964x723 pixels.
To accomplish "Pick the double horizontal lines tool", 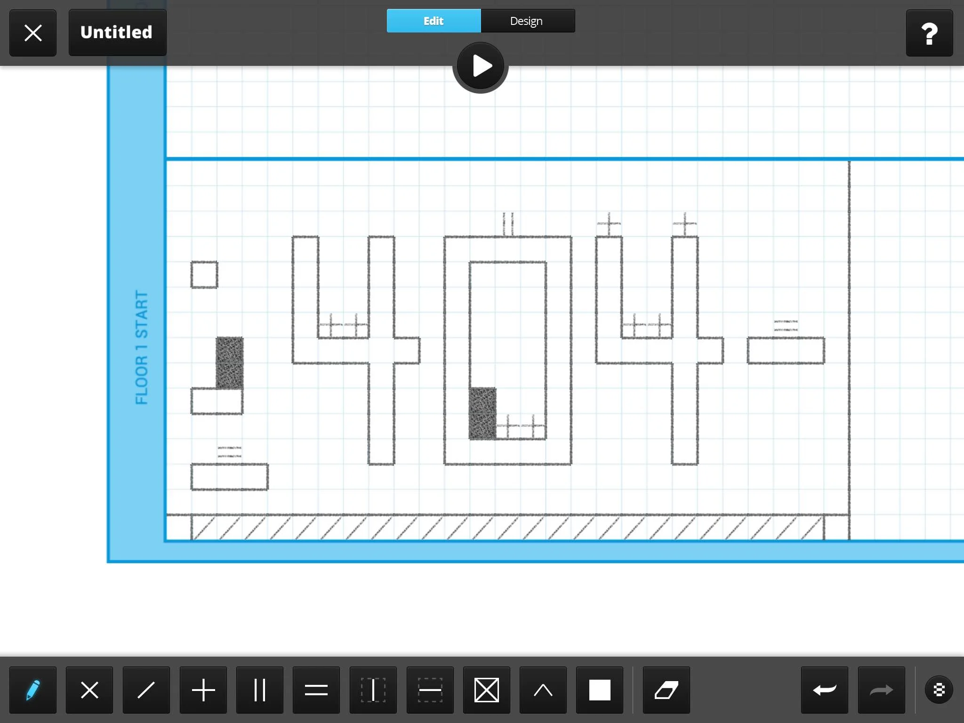I will tap(316, 690).
